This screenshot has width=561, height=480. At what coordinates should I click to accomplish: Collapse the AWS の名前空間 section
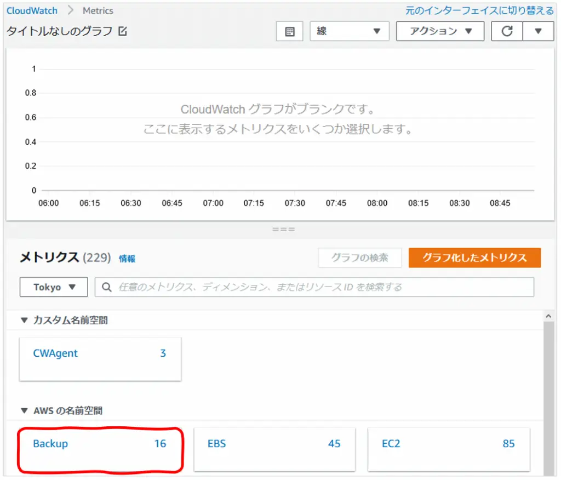pos(24,410)
